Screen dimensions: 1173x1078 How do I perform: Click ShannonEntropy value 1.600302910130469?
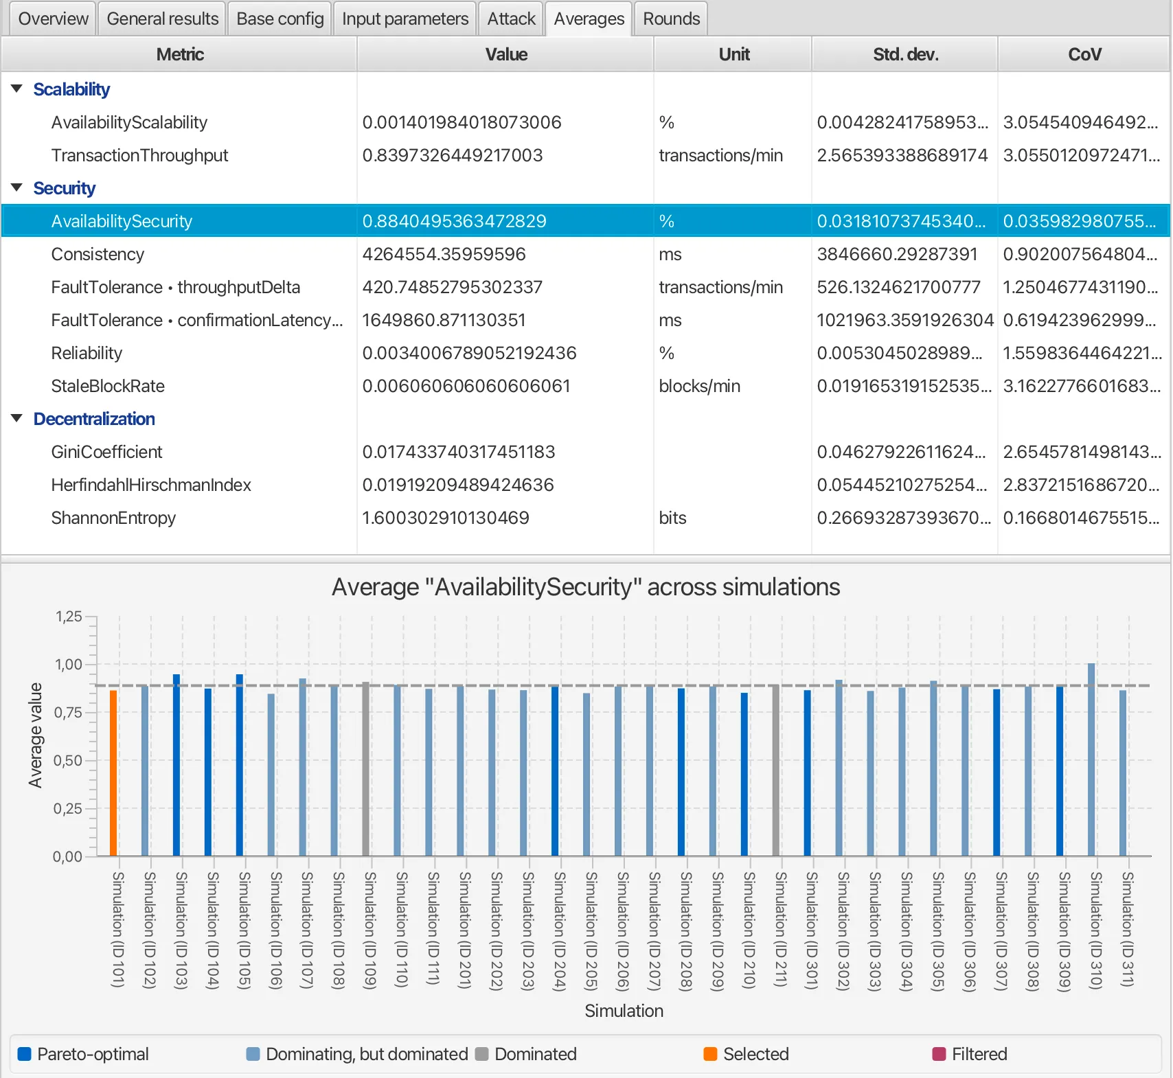point(446,518)
